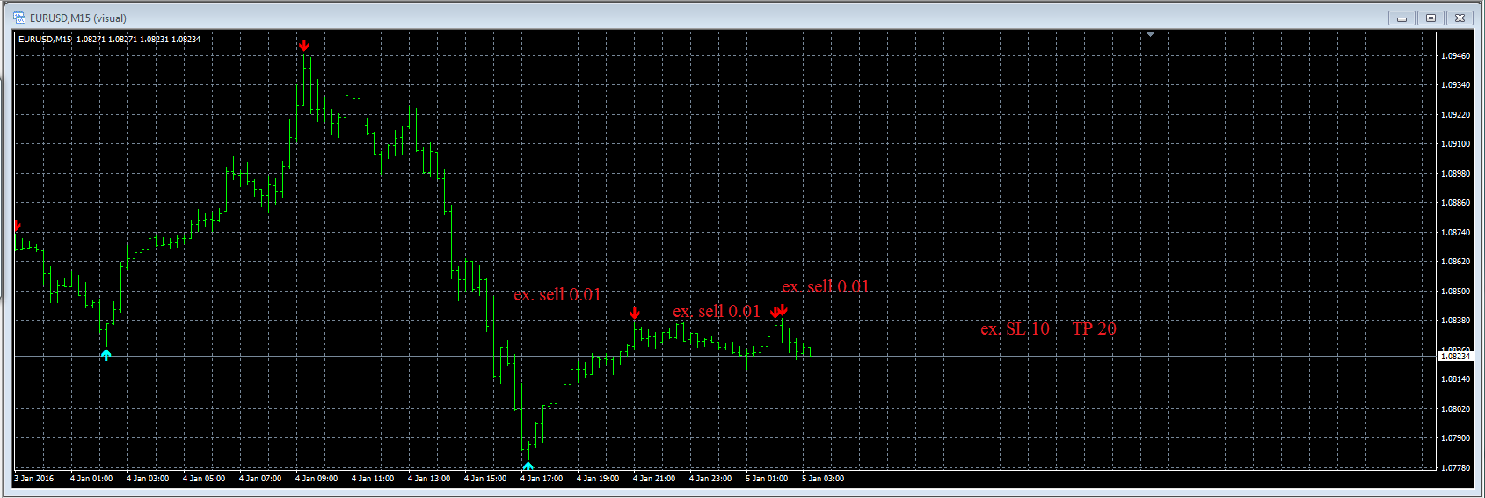
Task: Click time axis label '4 Jan 09:00'
Action: click(x=317, y=479)
